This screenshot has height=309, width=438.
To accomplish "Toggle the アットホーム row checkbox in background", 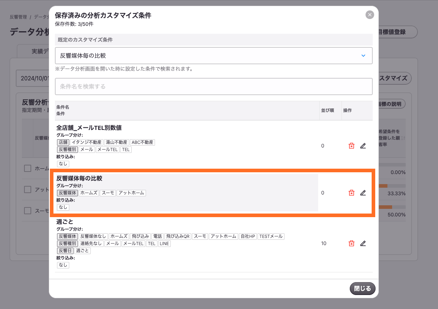I will pos(28,189).
